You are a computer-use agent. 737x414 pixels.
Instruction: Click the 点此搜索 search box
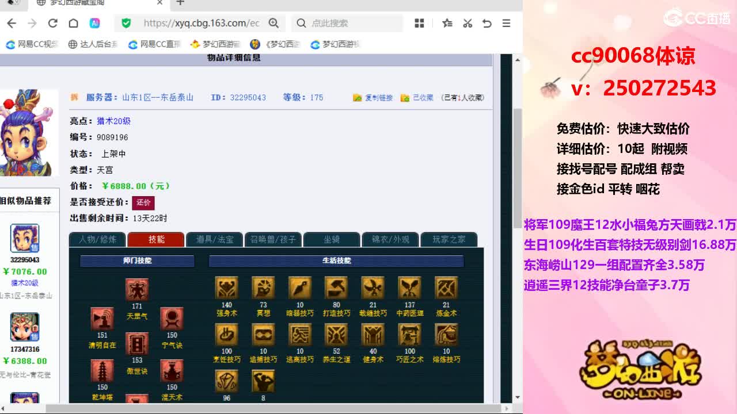click(x=347, y=23)
